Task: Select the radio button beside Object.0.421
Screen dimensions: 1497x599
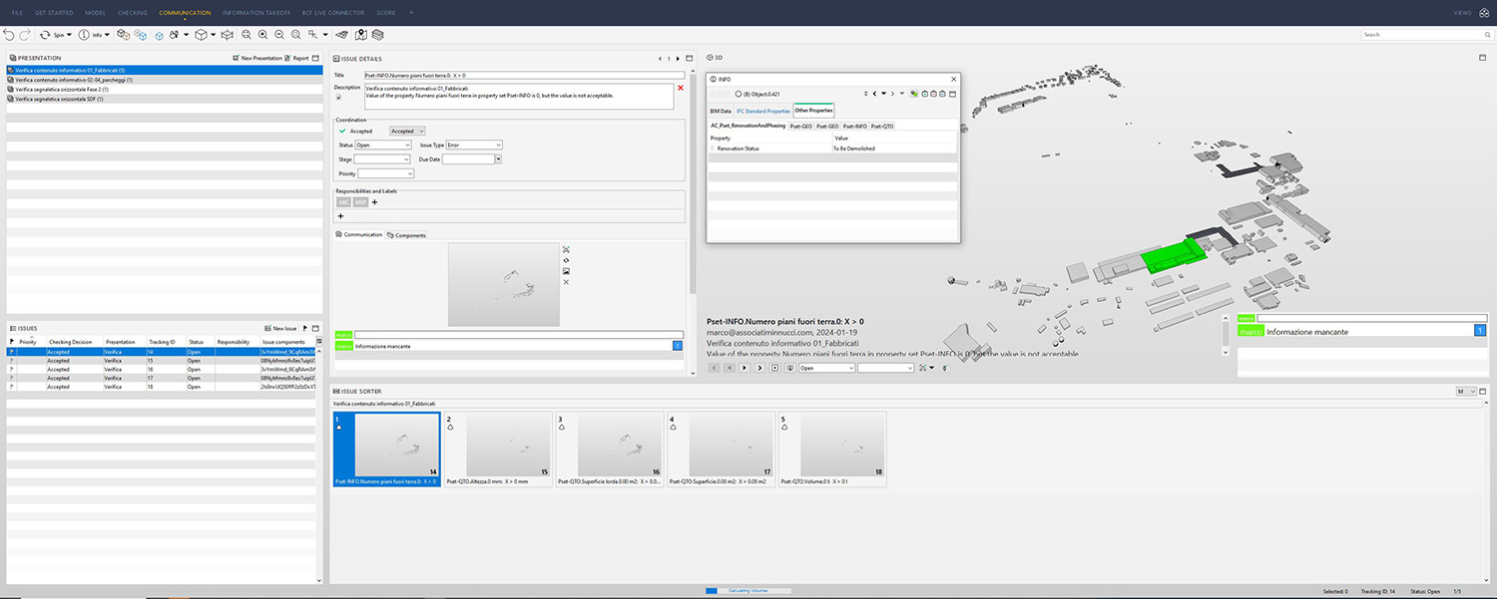Action: pyautogui.click(x=739, y=94)
